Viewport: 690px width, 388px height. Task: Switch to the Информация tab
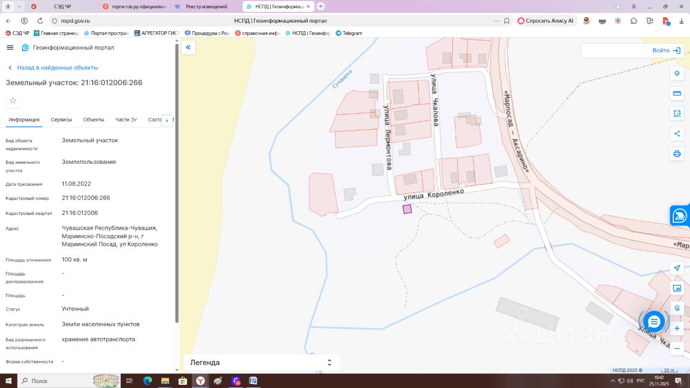click(x=24, y=120)
